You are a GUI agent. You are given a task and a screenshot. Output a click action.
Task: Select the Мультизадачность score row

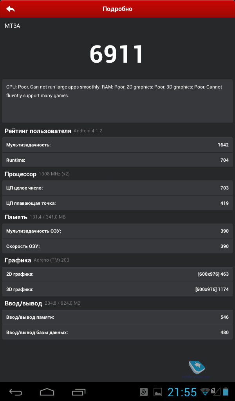(x=117, y=145)
